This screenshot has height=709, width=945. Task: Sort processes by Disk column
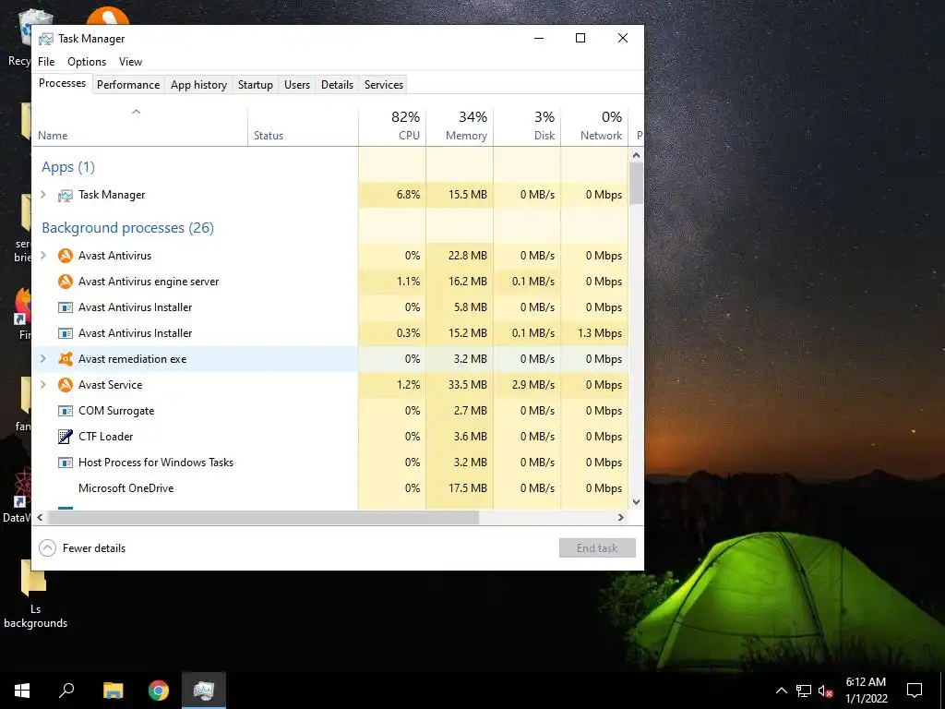click(527, 126)
